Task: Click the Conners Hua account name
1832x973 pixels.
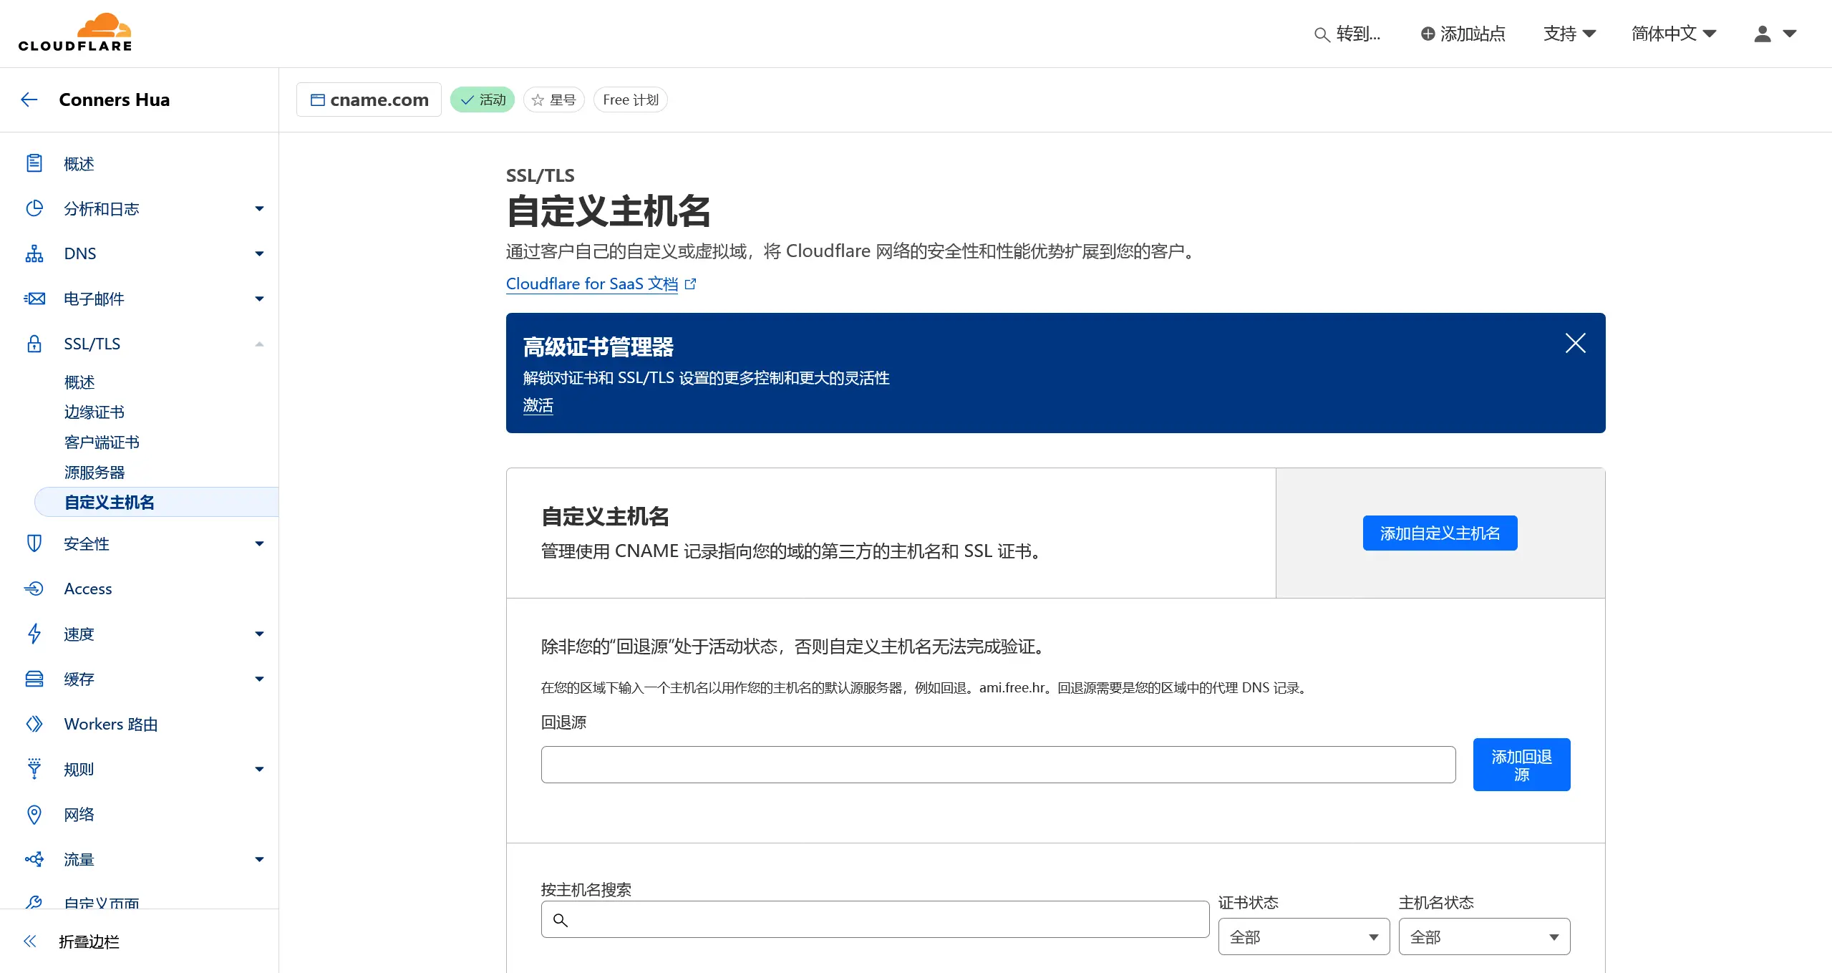Action: pyautogui.click(x=115, y=100)
